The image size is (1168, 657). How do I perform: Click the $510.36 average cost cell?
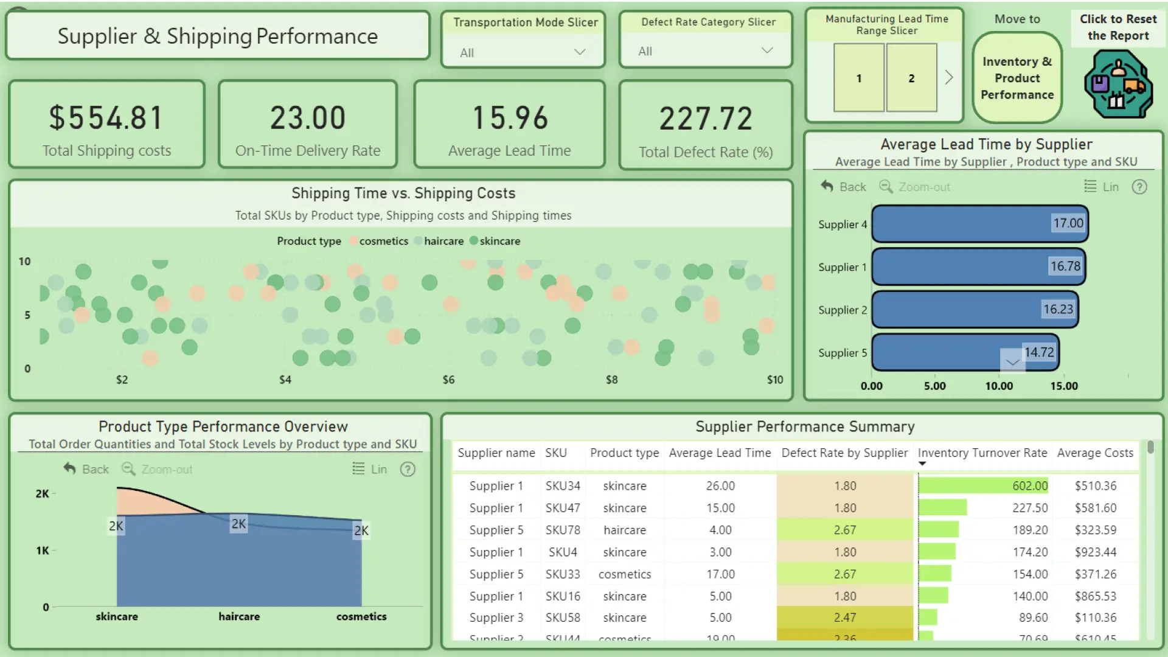pyautogui.click(x=1095, y=485)
